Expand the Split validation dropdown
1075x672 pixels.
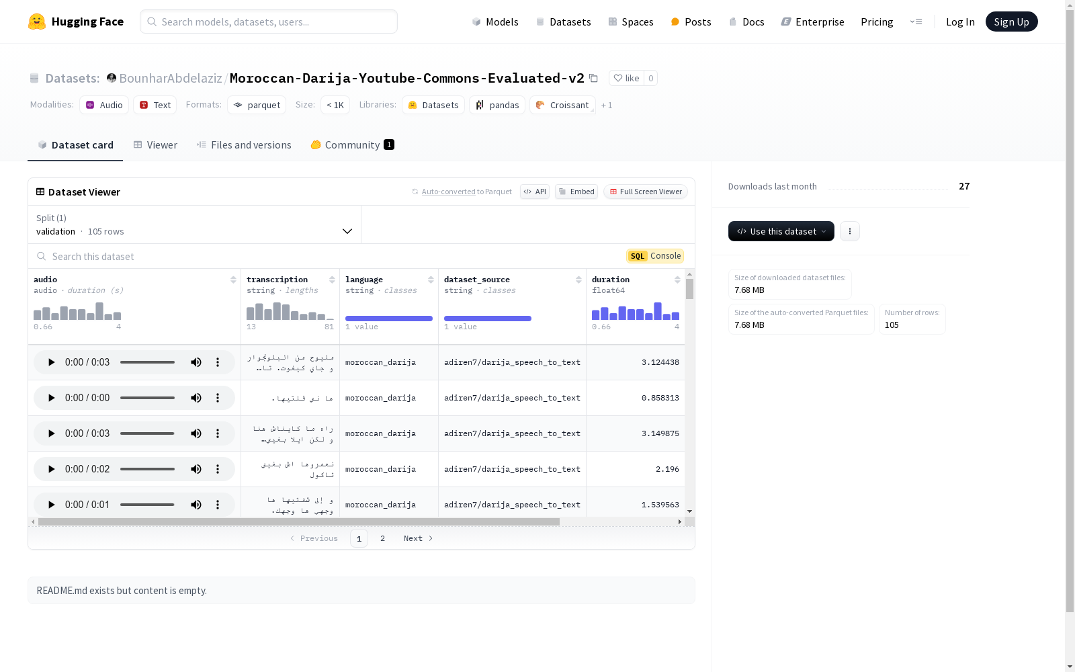(195, 224)
